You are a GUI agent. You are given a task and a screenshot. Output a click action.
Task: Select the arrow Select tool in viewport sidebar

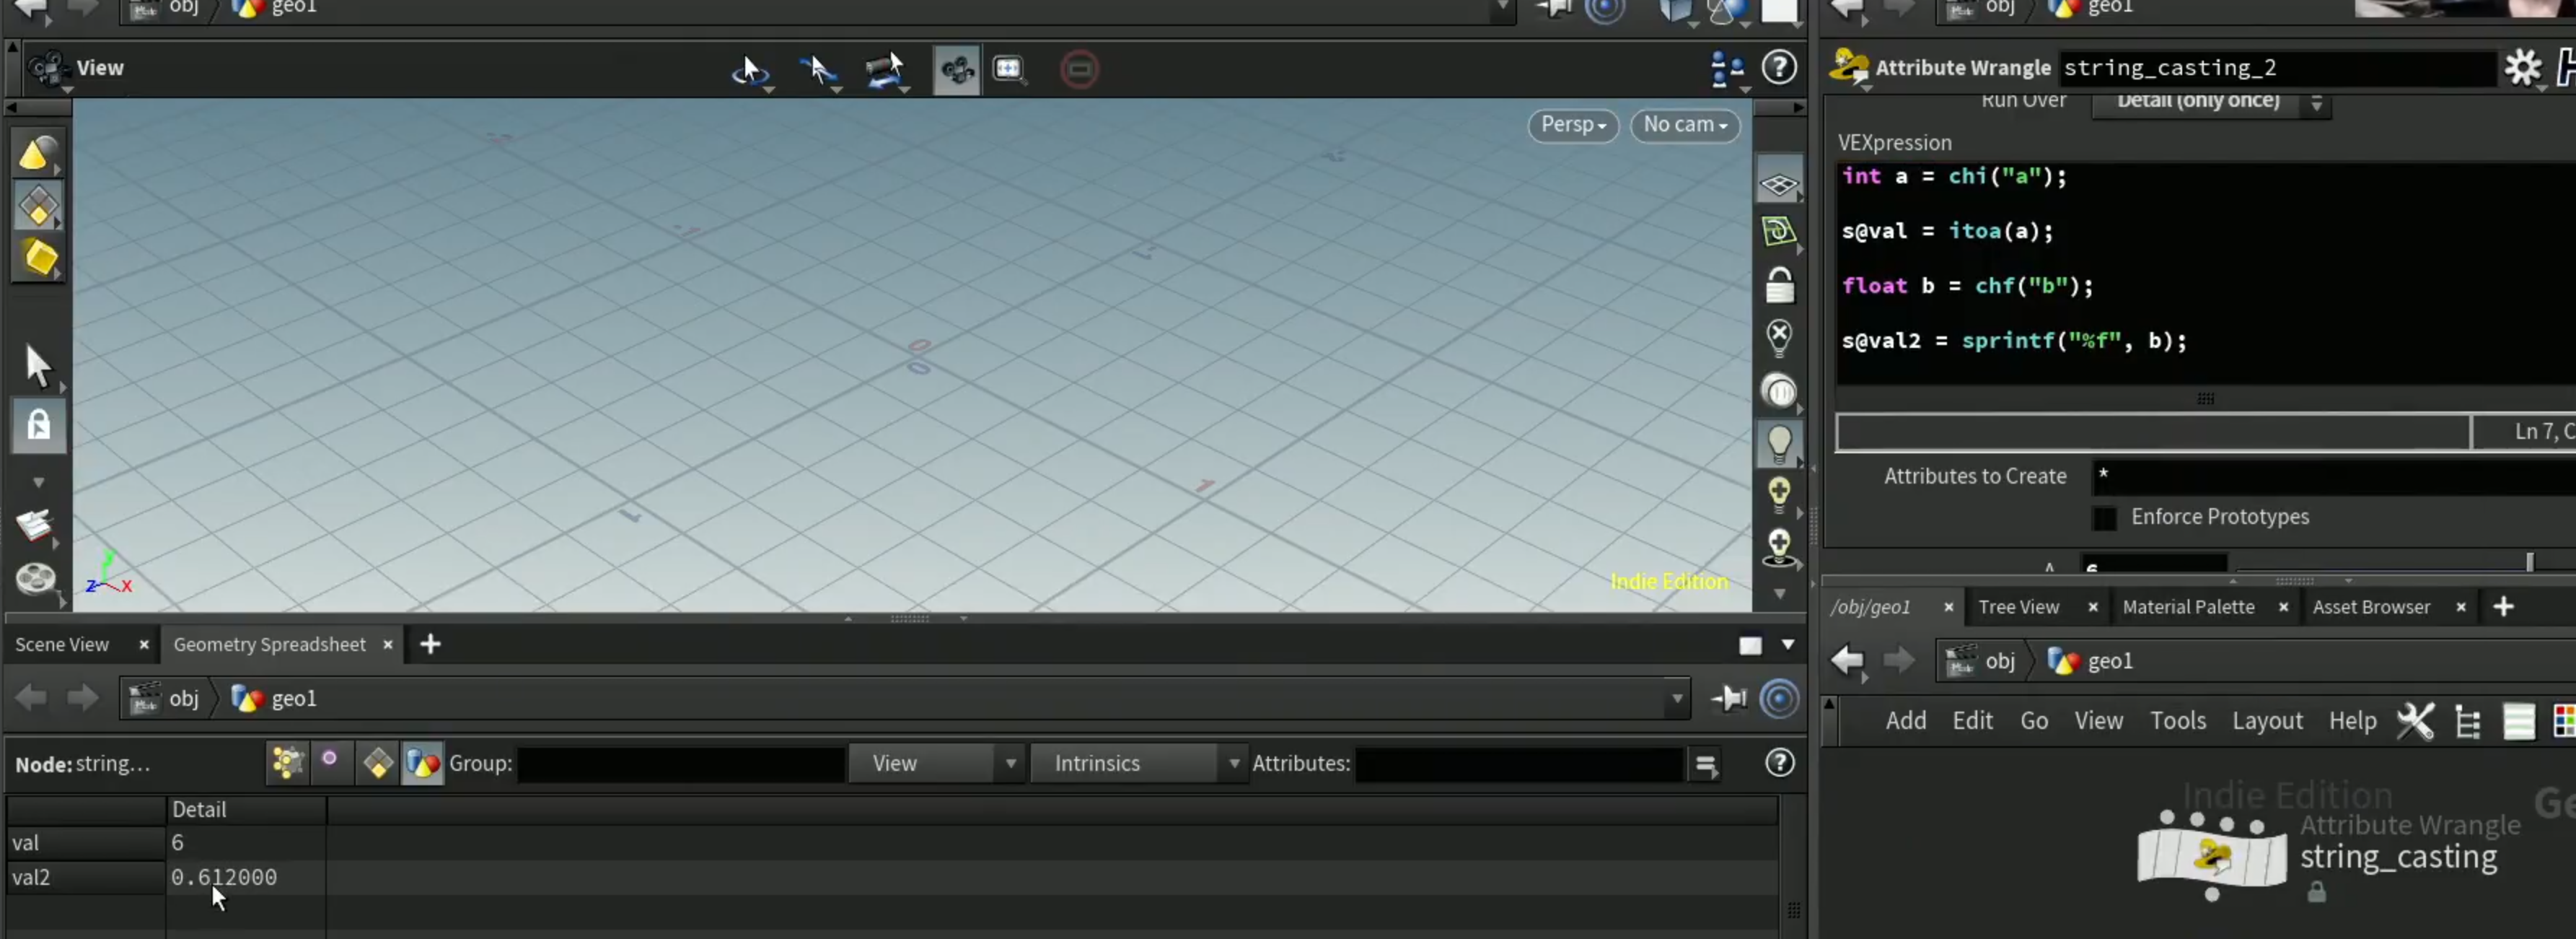38,365
